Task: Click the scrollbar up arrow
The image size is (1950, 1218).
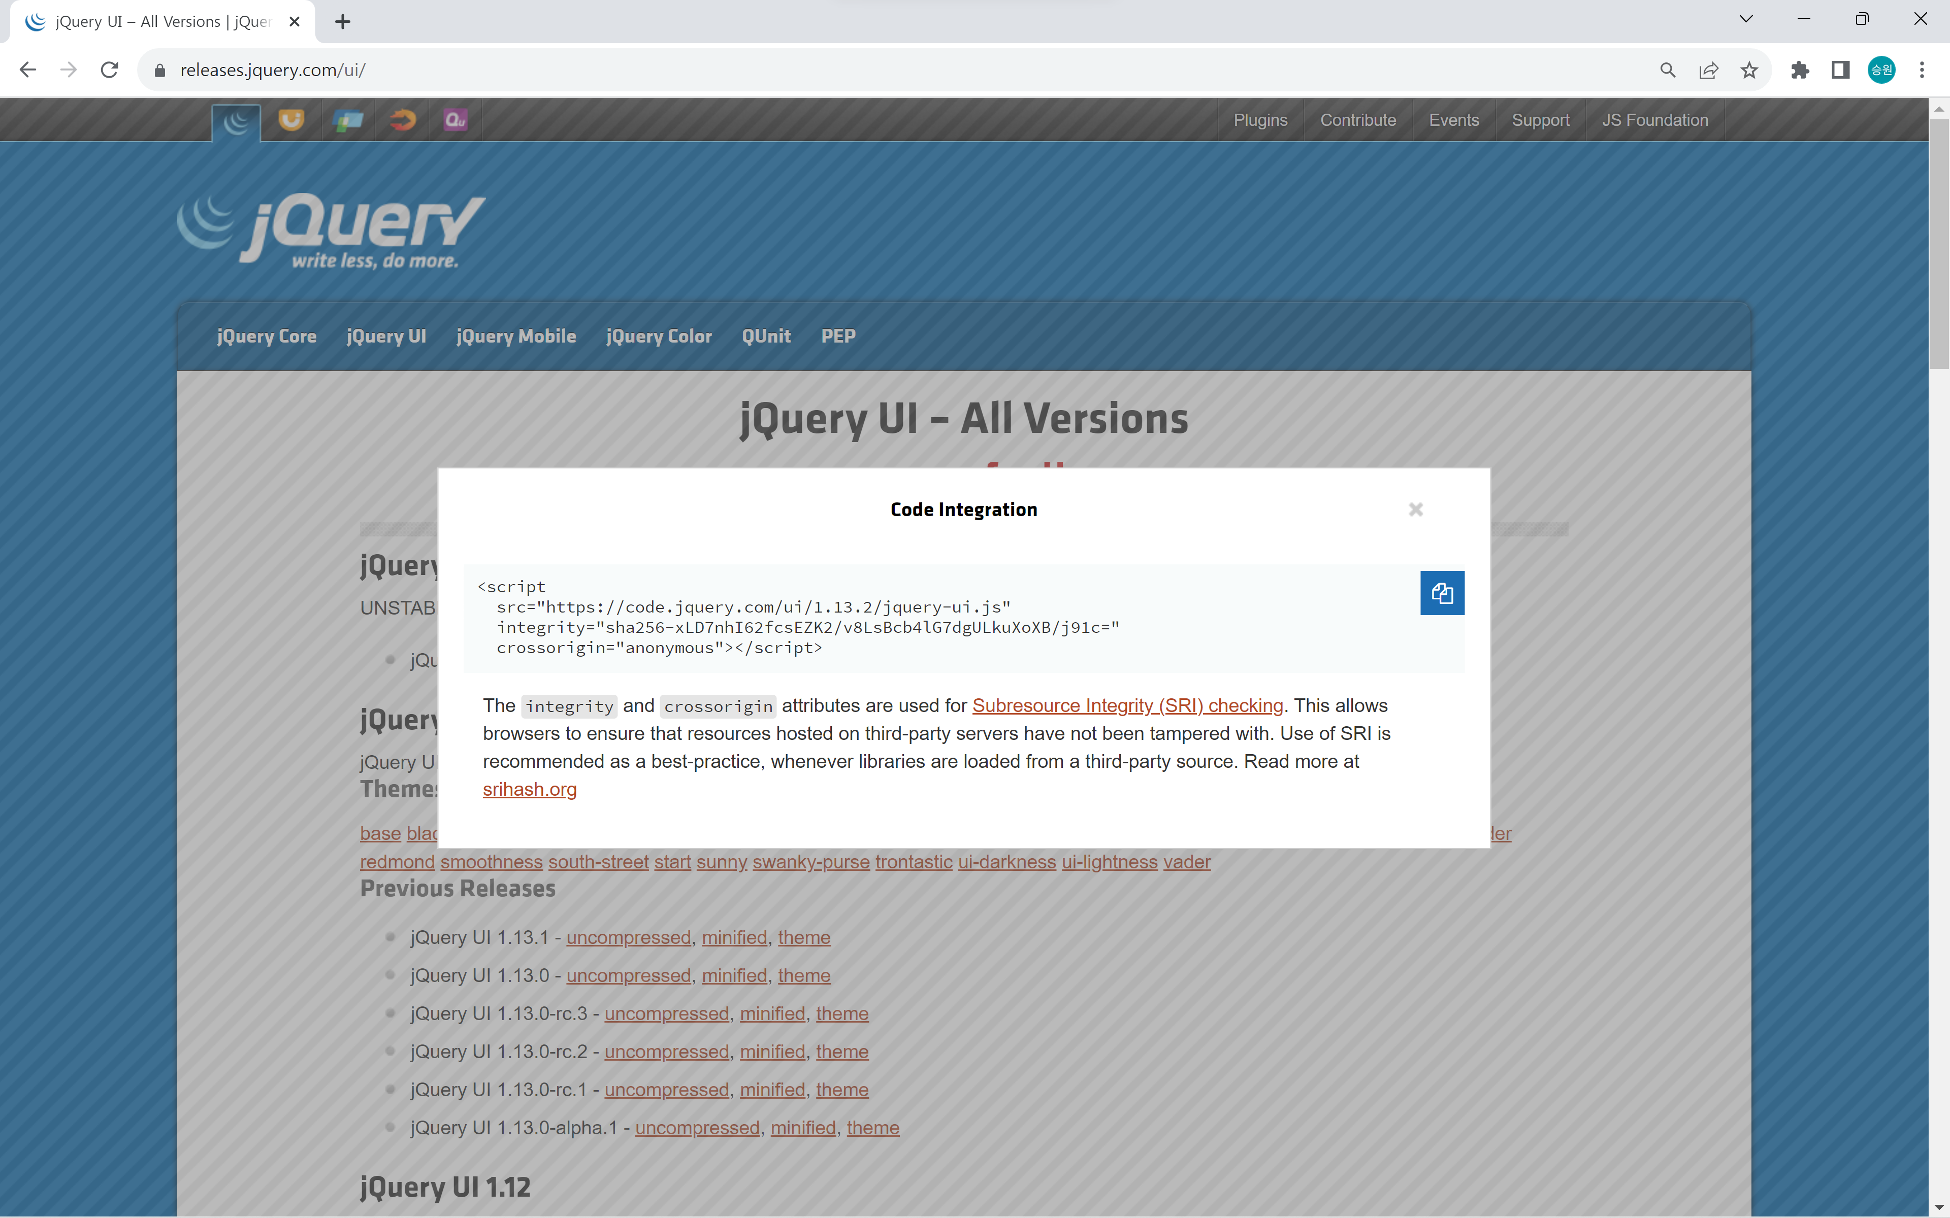Action: point(1939,109)
